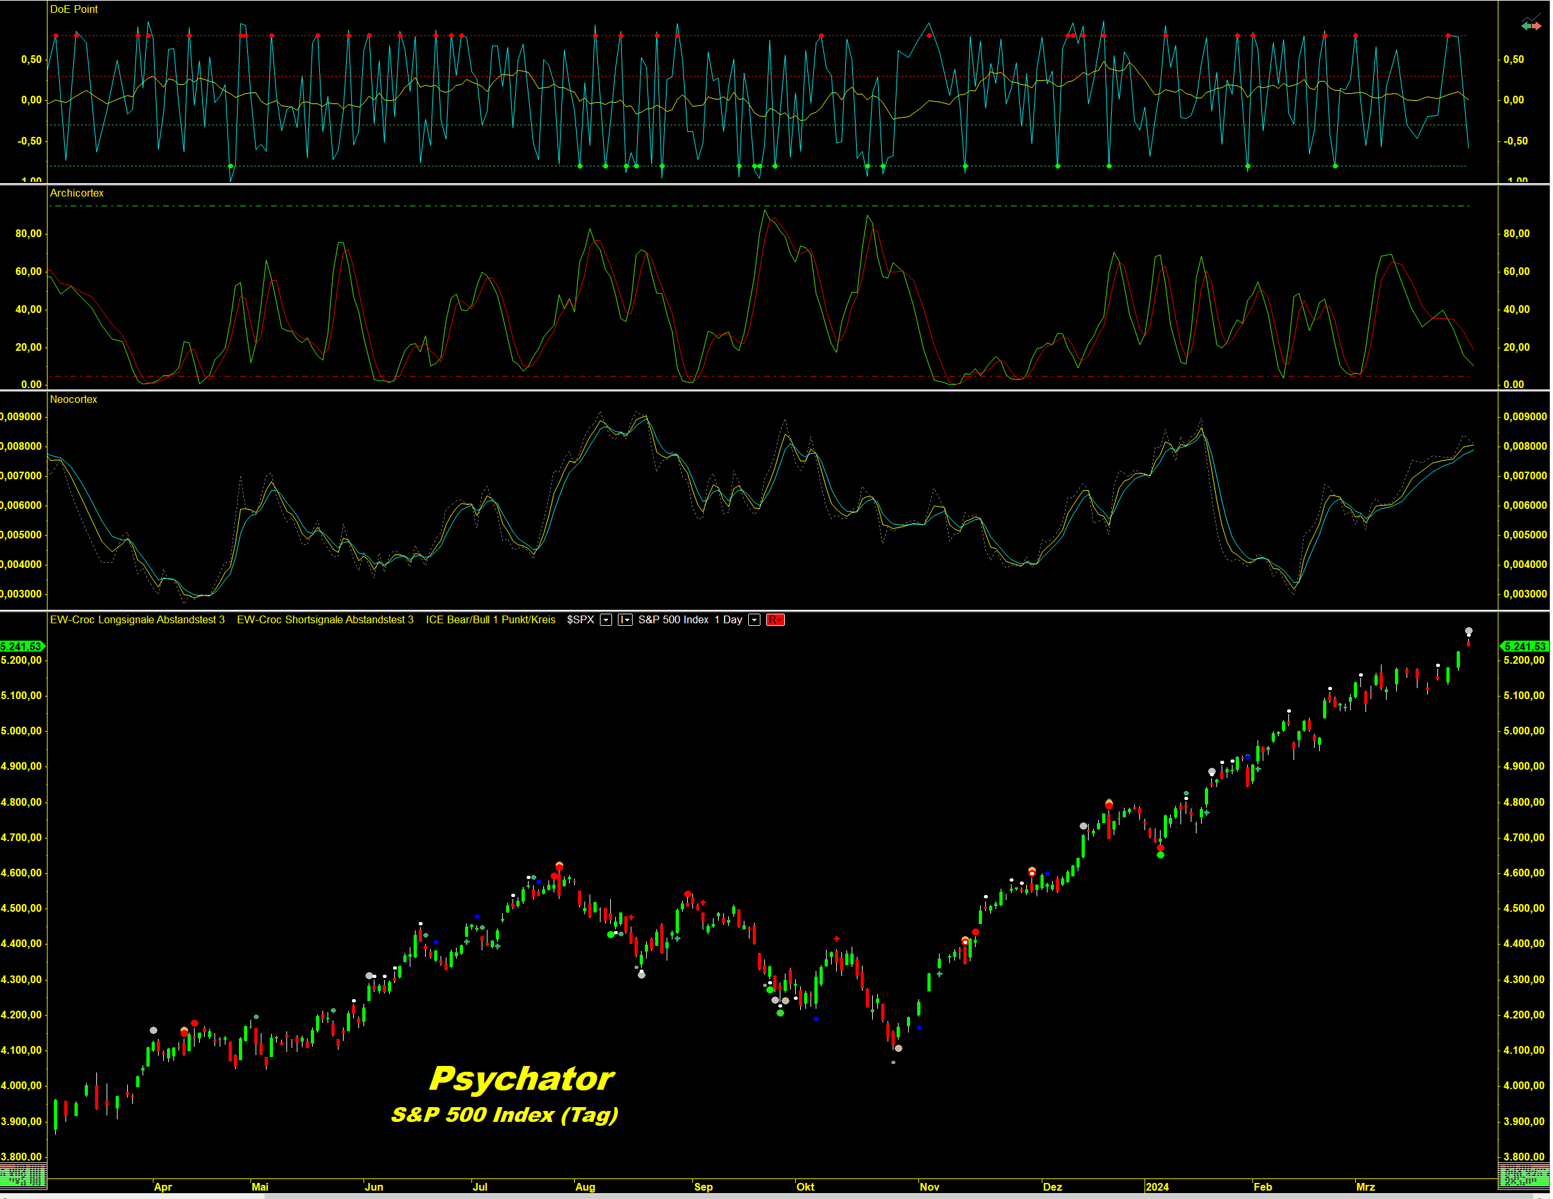Screen dimensions: 1553x1199
Task: Click the Neocortex indicator title
Action: click(73, 399)
